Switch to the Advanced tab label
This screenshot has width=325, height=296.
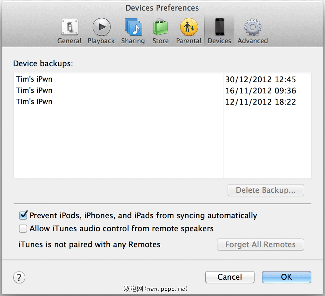pos(253,41)
